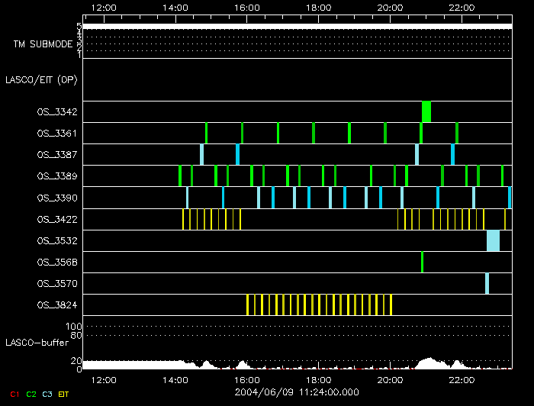Click the OS_3387 row label
The width and height of the screenshot is (534, 406).
[56, 155]
